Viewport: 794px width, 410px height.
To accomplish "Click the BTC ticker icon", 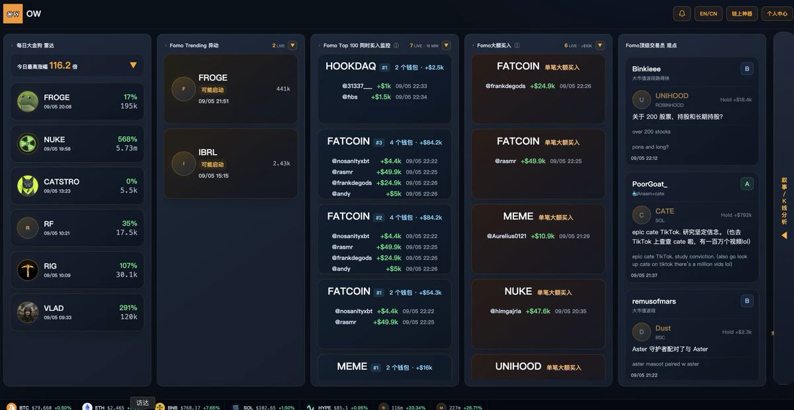I will pyautogui.click(x=11, y=407).
